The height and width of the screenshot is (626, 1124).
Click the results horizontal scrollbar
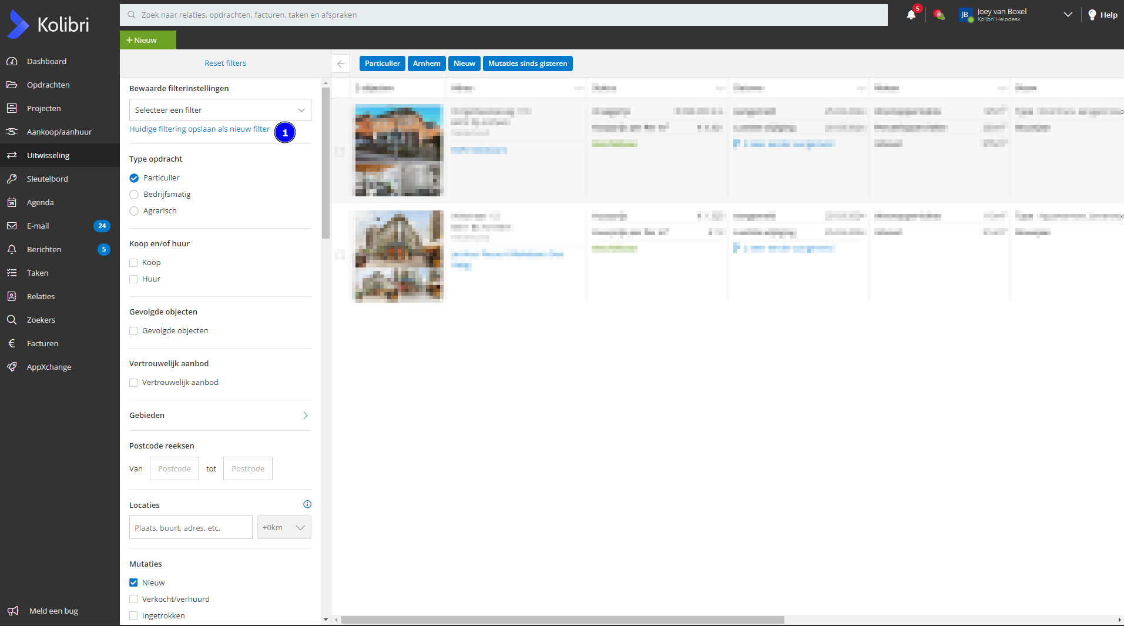tap(562, 620)
